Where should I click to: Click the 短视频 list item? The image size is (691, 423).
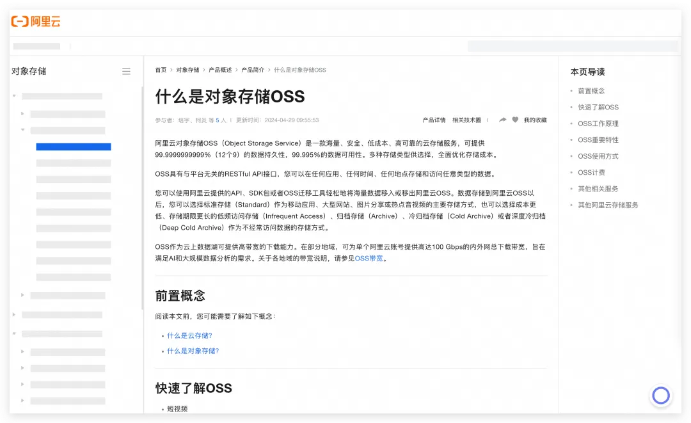pyautogui.click(x=177, y=409)
